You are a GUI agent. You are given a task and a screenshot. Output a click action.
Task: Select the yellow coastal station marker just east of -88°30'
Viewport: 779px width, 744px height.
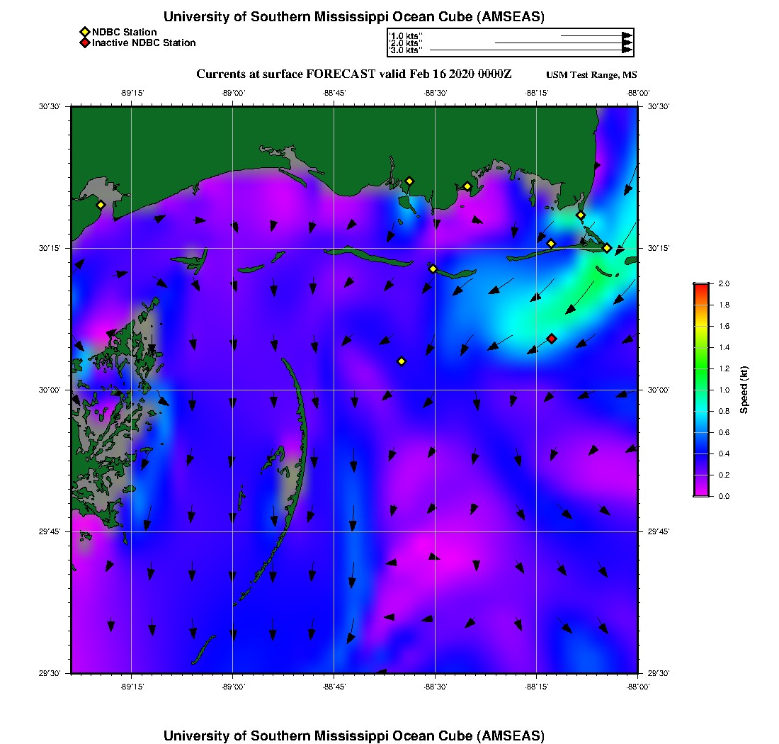(x=467, y=187)
